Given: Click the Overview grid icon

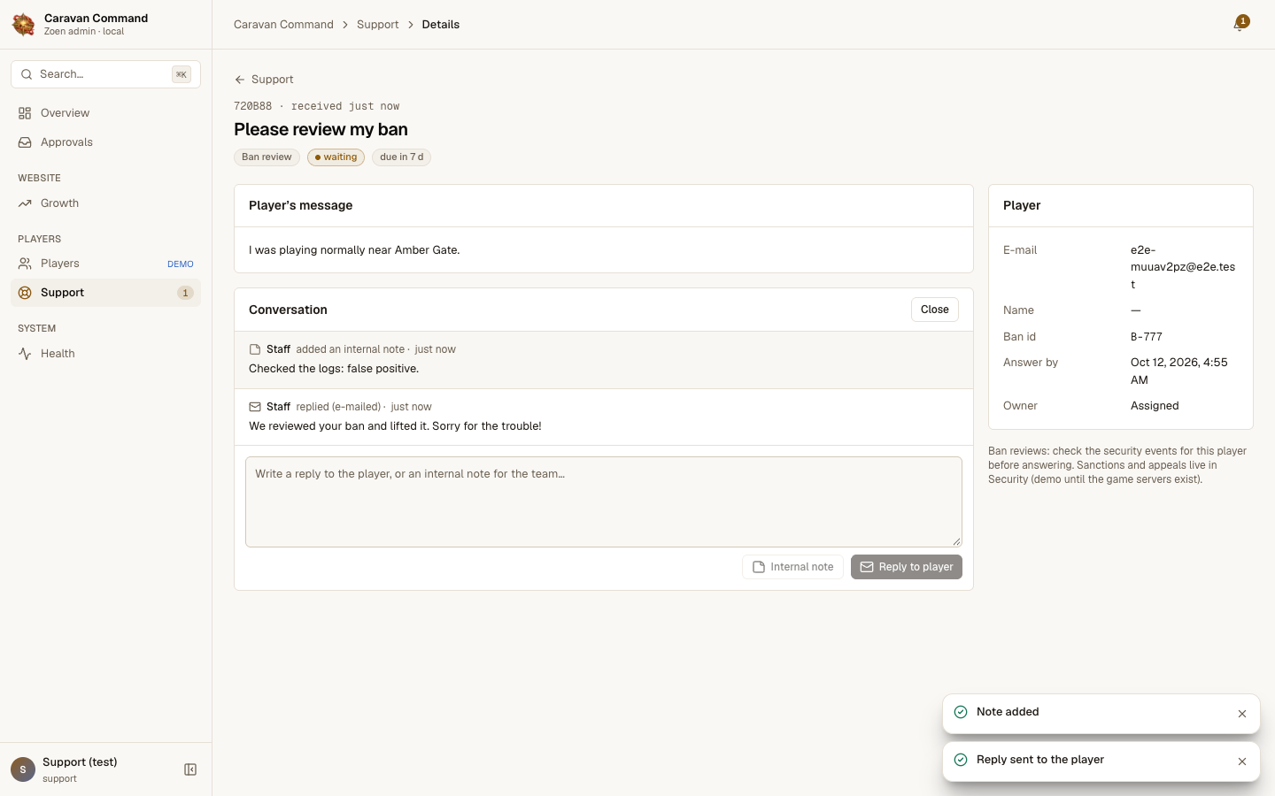Looking at the screenshot, I should (25, 113).
